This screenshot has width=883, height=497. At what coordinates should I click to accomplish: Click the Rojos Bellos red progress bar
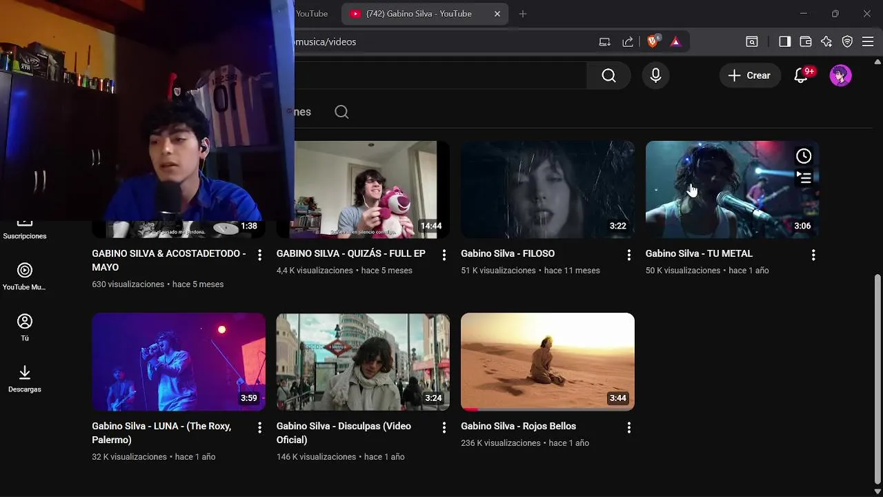[470, 409]
